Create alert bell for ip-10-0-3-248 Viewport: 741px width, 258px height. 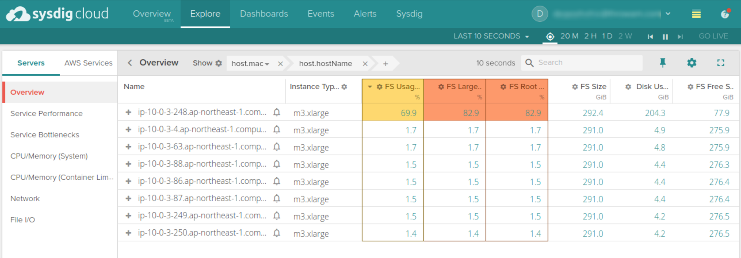click(277, 112)
